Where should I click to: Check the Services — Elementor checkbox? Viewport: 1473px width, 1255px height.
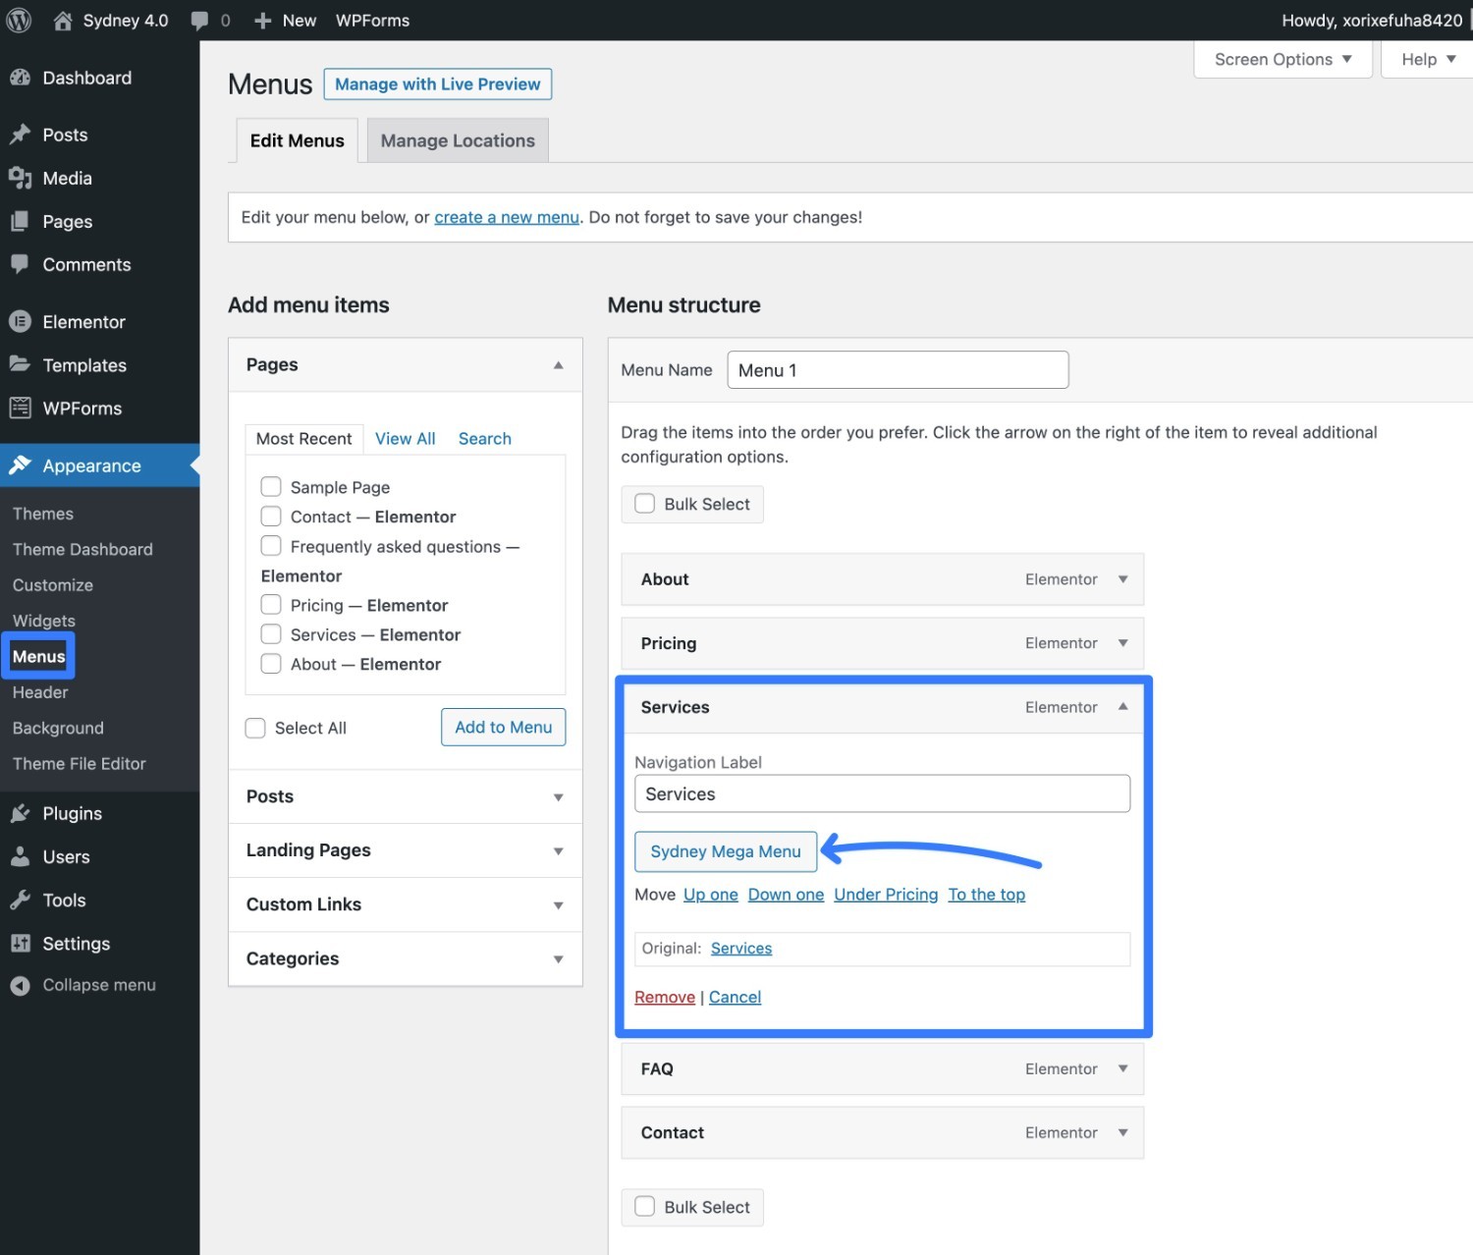click(271, 633)
